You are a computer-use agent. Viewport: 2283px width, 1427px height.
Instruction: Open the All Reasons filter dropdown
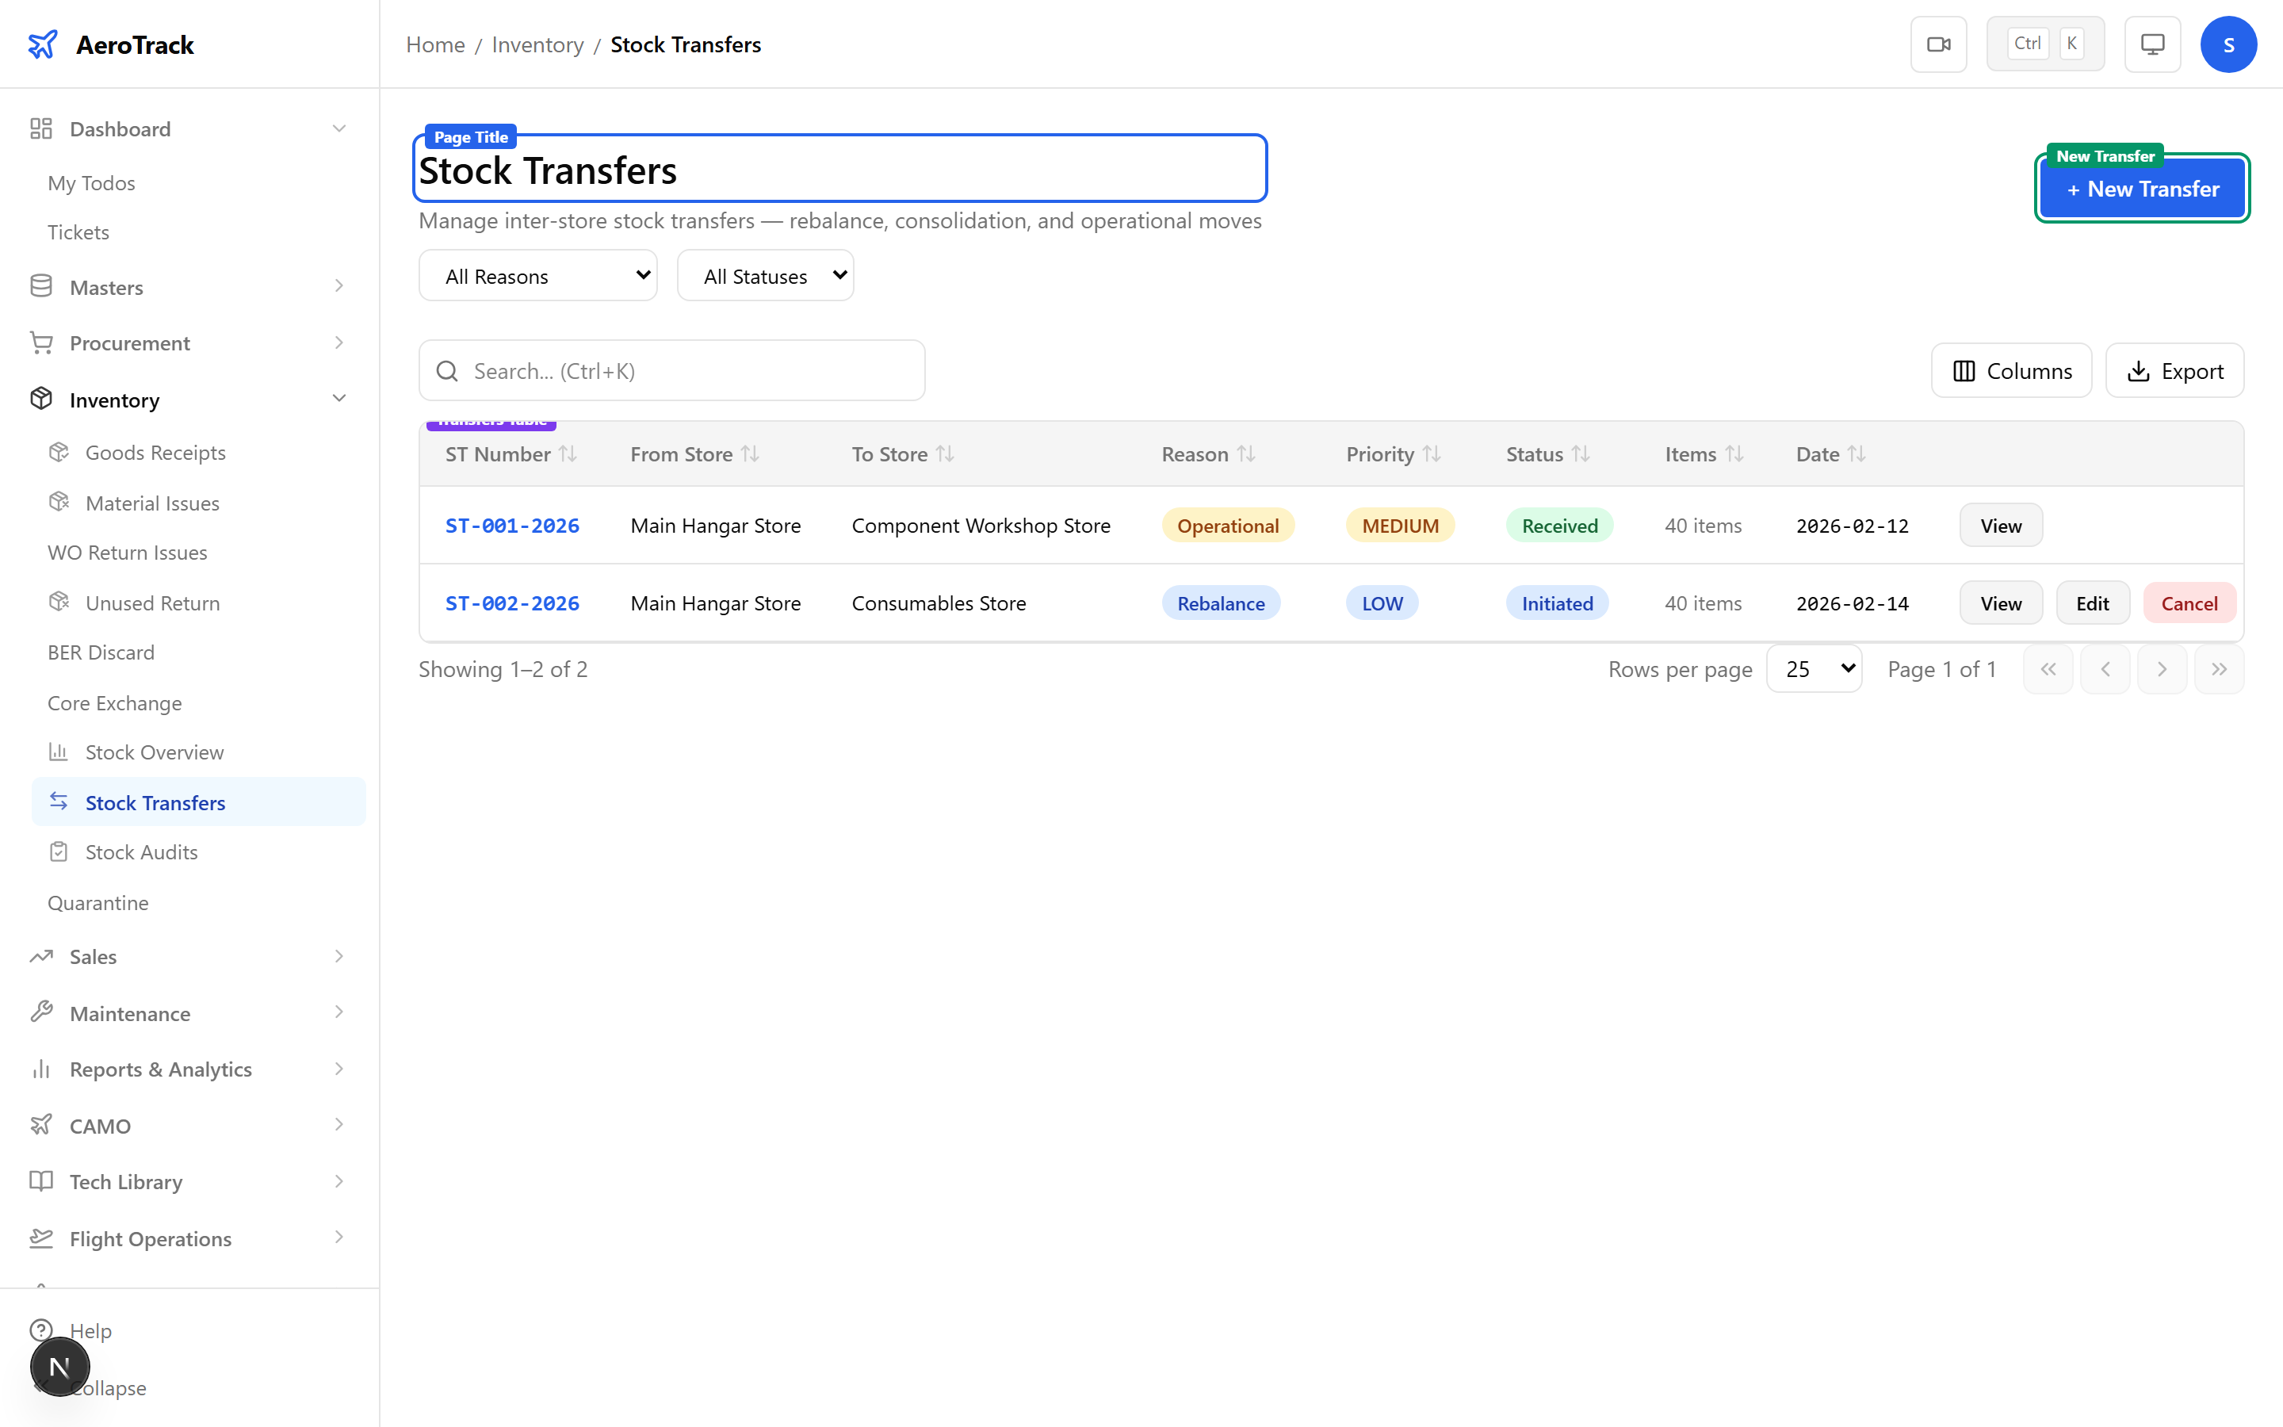(537, 274)
